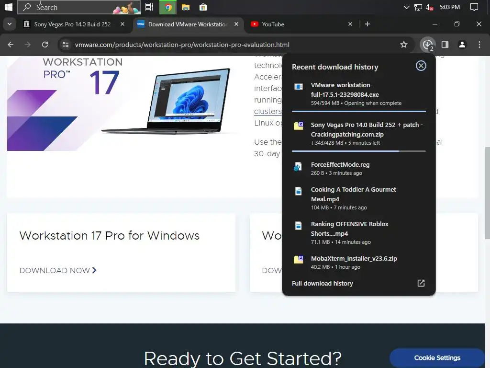Click the Sony Vegas download progress bar
The image size is (490, 368).
(359, 151)
